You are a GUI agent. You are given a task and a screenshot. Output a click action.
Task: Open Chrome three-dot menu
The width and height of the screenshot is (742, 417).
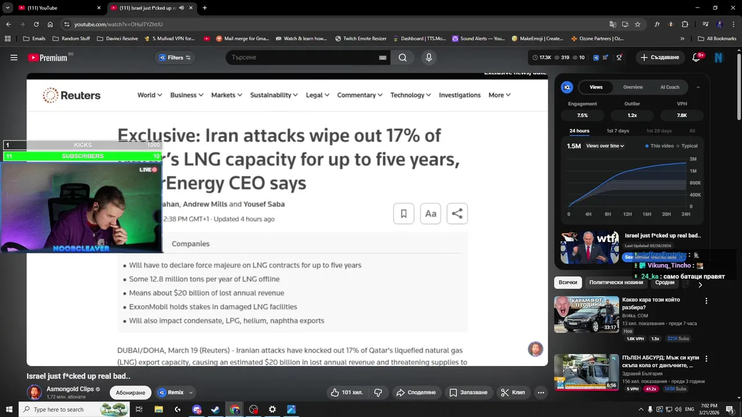pos(733,24)
